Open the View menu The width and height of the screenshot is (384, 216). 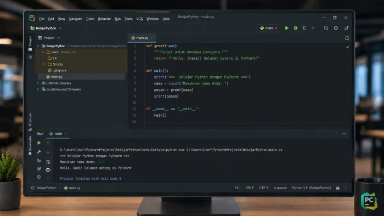click(x=61, y=19)
